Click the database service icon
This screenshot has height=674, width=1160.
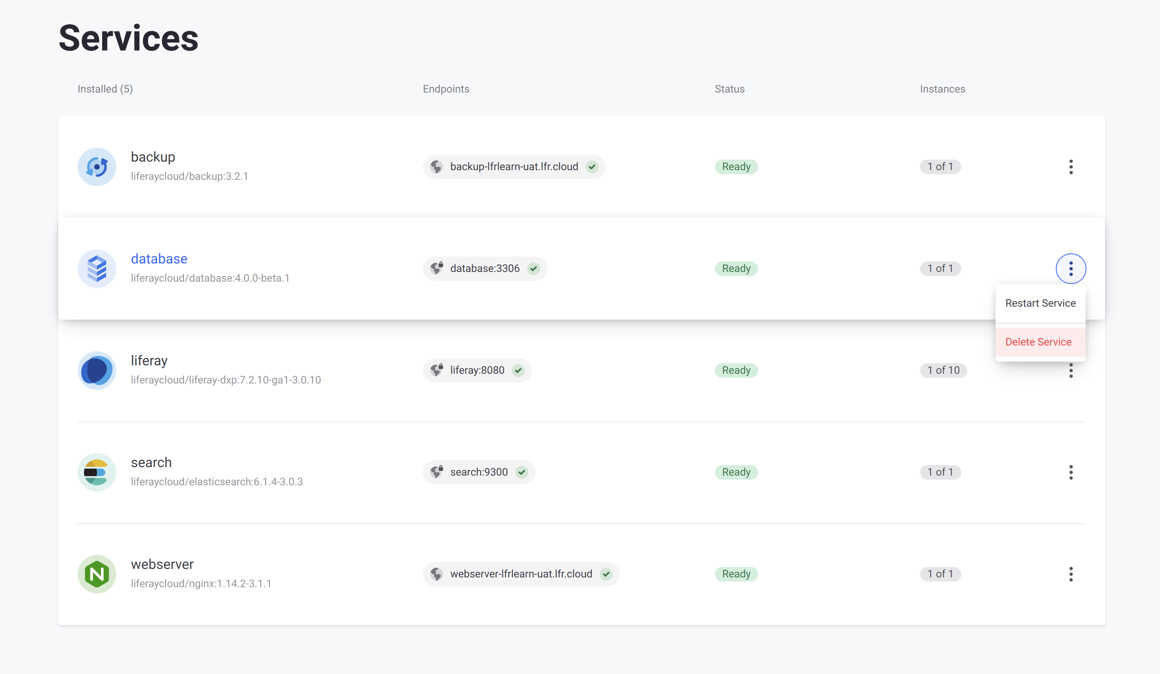pos(96,268)
